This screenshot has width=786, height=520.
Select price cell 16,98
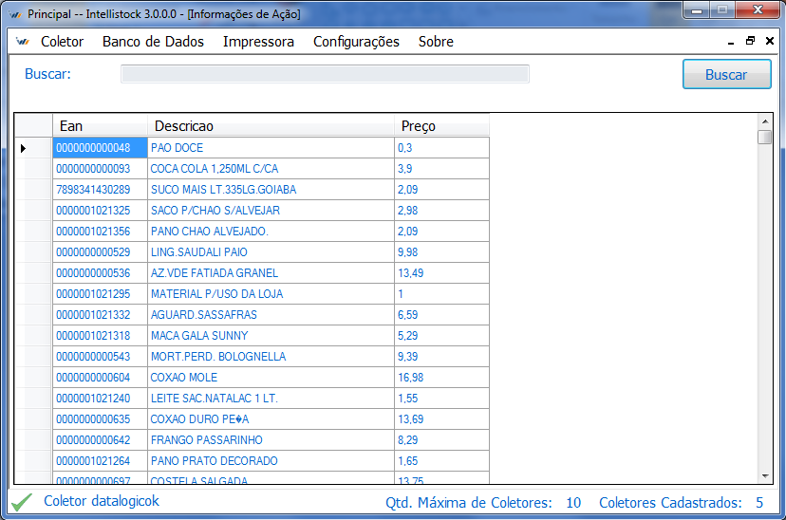[x=441, y=378]
